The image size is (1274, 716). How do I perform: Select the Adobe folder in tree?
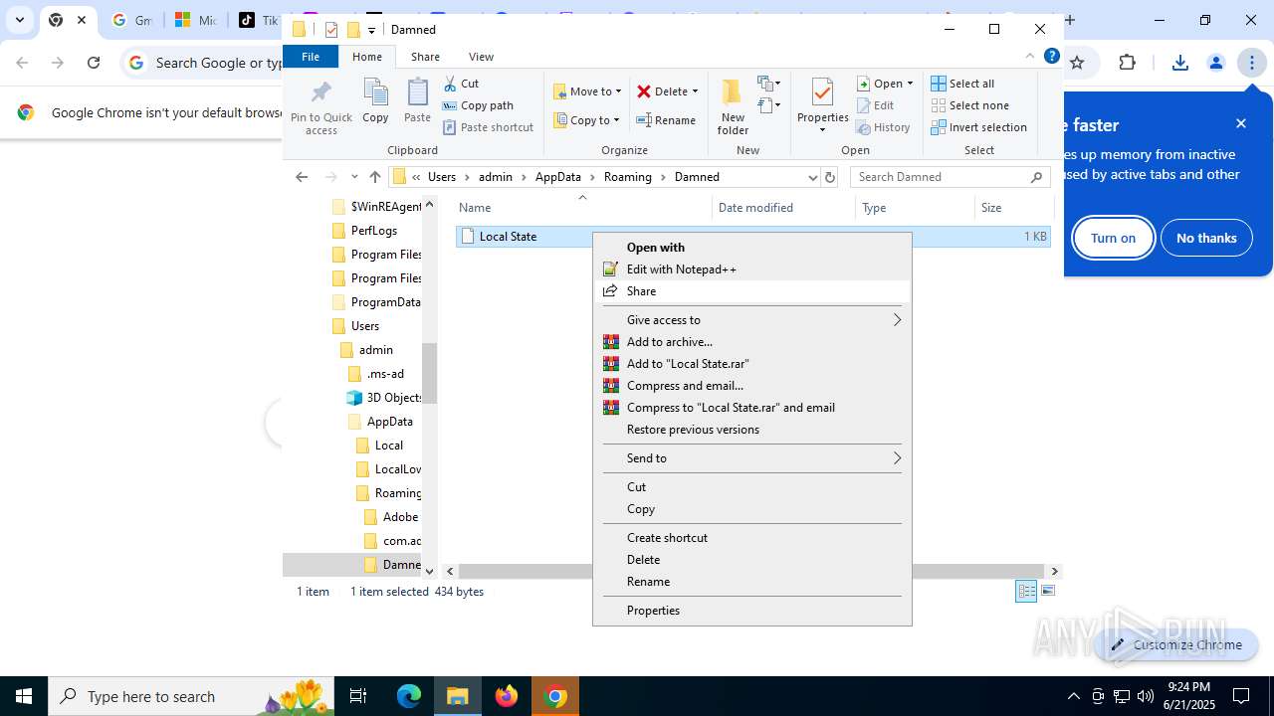tap(391, 517)
